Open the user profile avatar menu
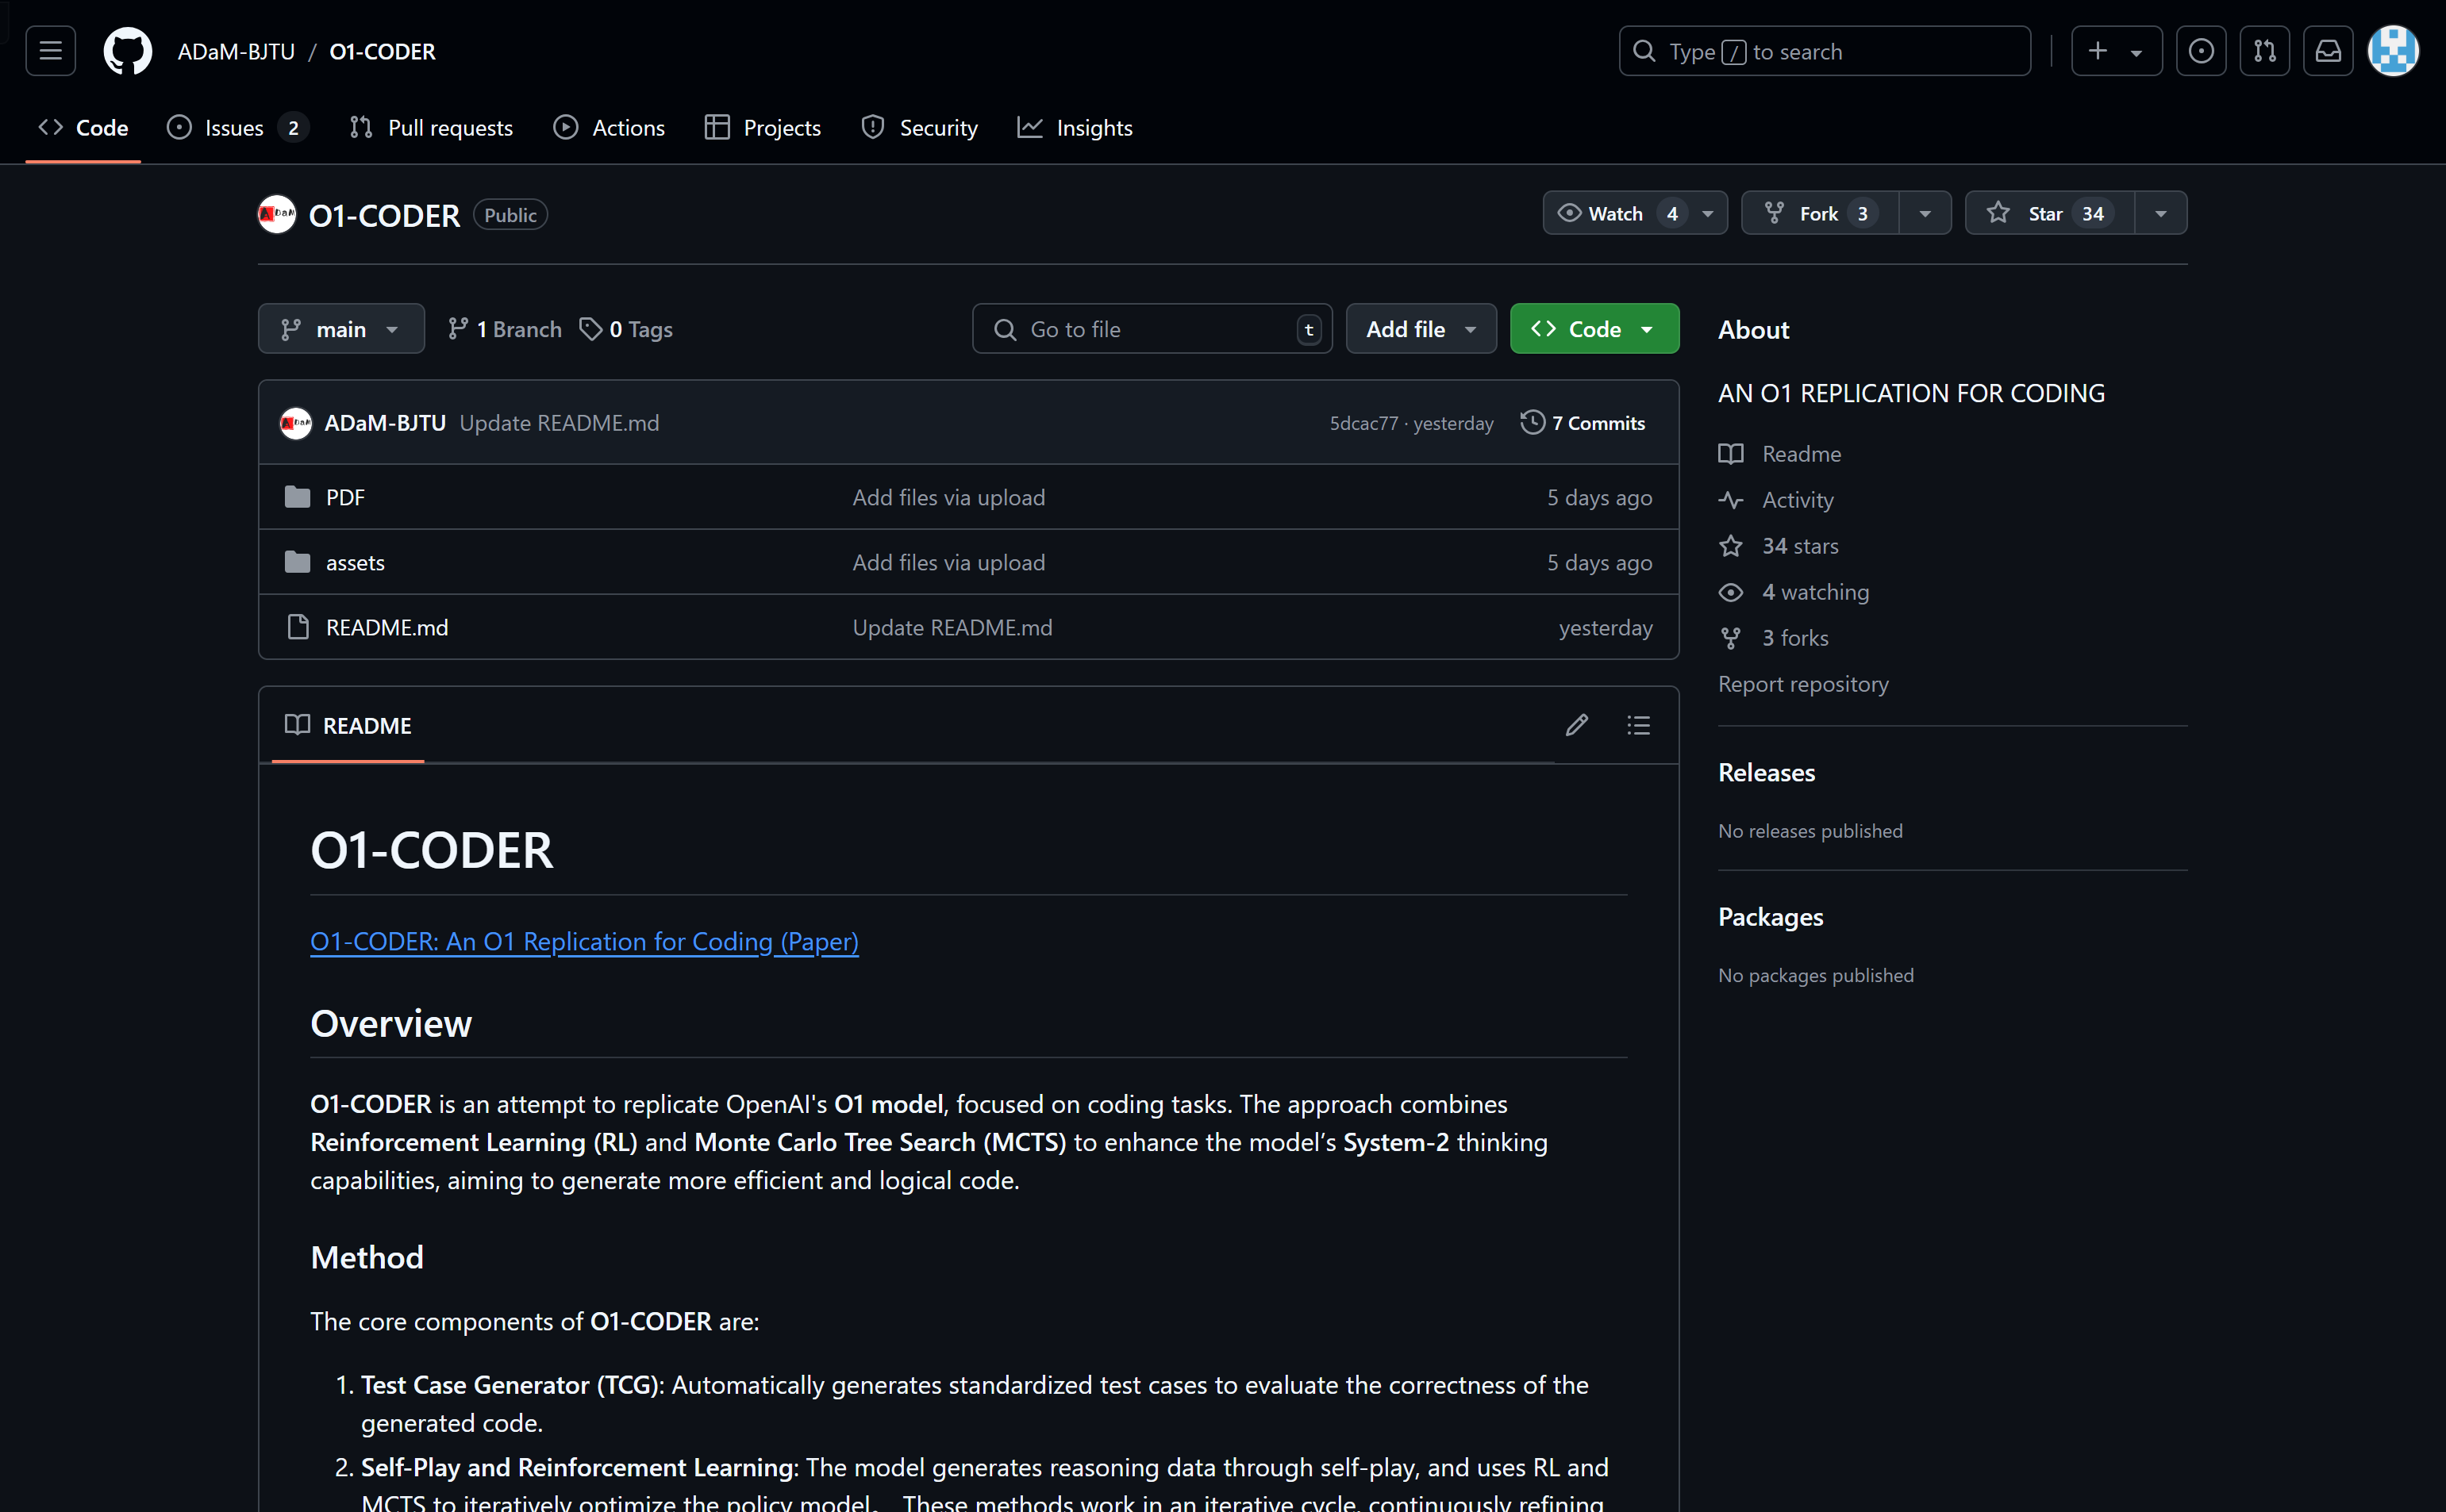Viewport: 2446px width, 1512px height. pyautogui.click(x=2393, y=50)
